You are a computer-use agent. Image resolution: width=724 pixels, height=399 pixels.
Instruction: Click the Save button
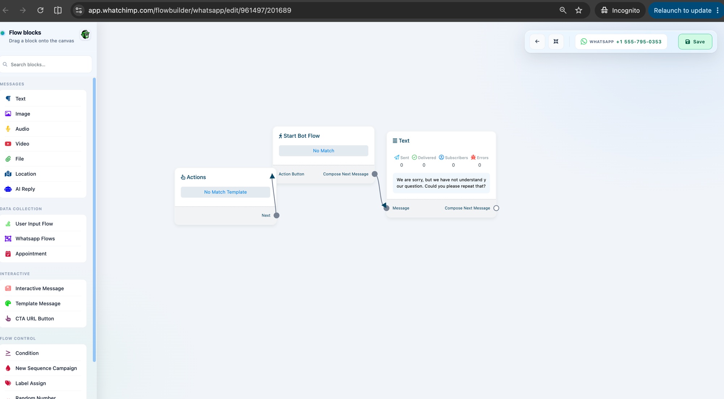tap(695, 42)
